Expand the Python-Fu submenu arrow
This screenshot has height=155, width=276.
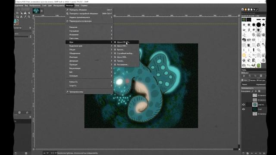111,82
